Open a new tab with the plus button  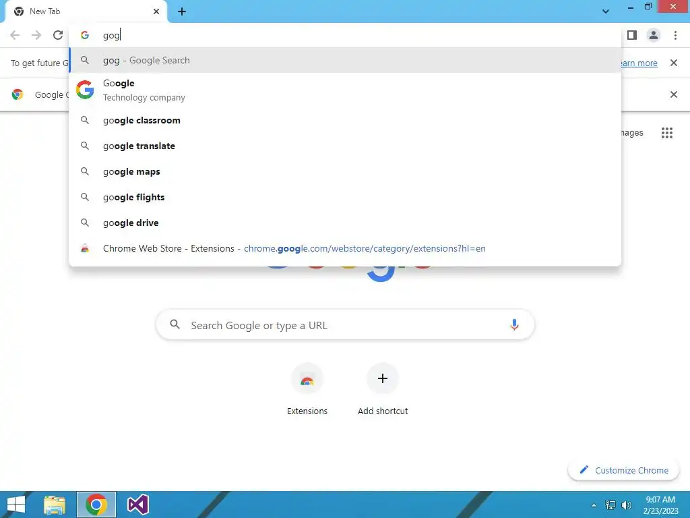[182, 11]
